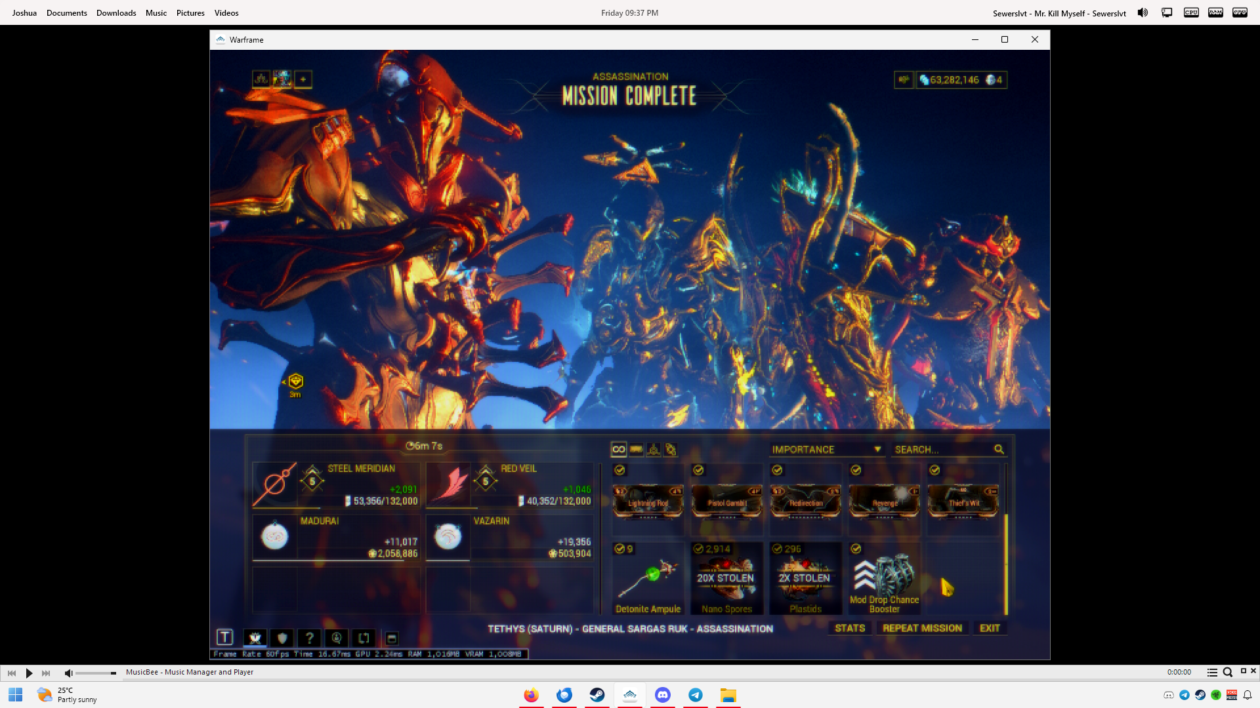Screen dimensions: 1260x708
Task: Open MusicBee search magnifier icon
Action: [1228, 672]
